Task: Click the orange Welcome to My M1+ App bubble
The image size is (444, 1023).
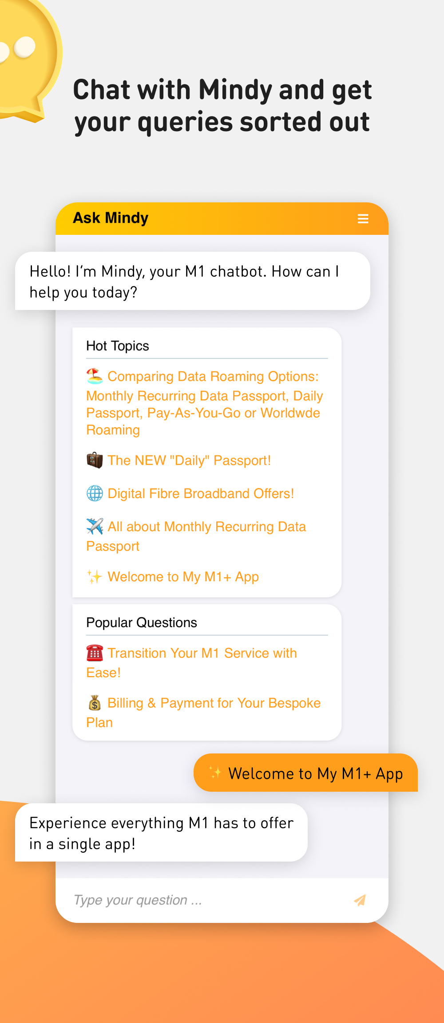Action: coord(305,773)
